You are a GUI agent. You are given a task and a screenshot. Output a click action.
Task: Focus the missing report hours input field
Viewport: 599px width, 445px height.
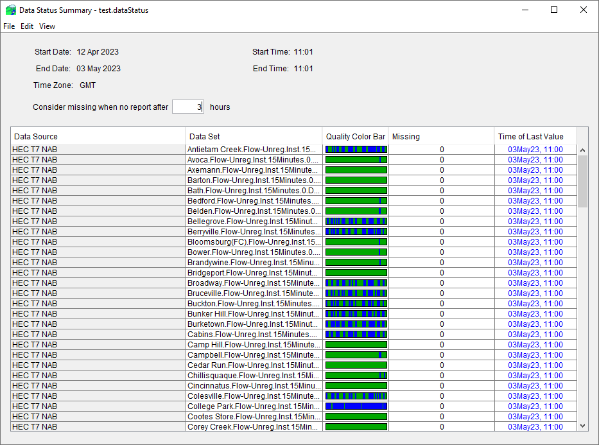tap(187, 107)
